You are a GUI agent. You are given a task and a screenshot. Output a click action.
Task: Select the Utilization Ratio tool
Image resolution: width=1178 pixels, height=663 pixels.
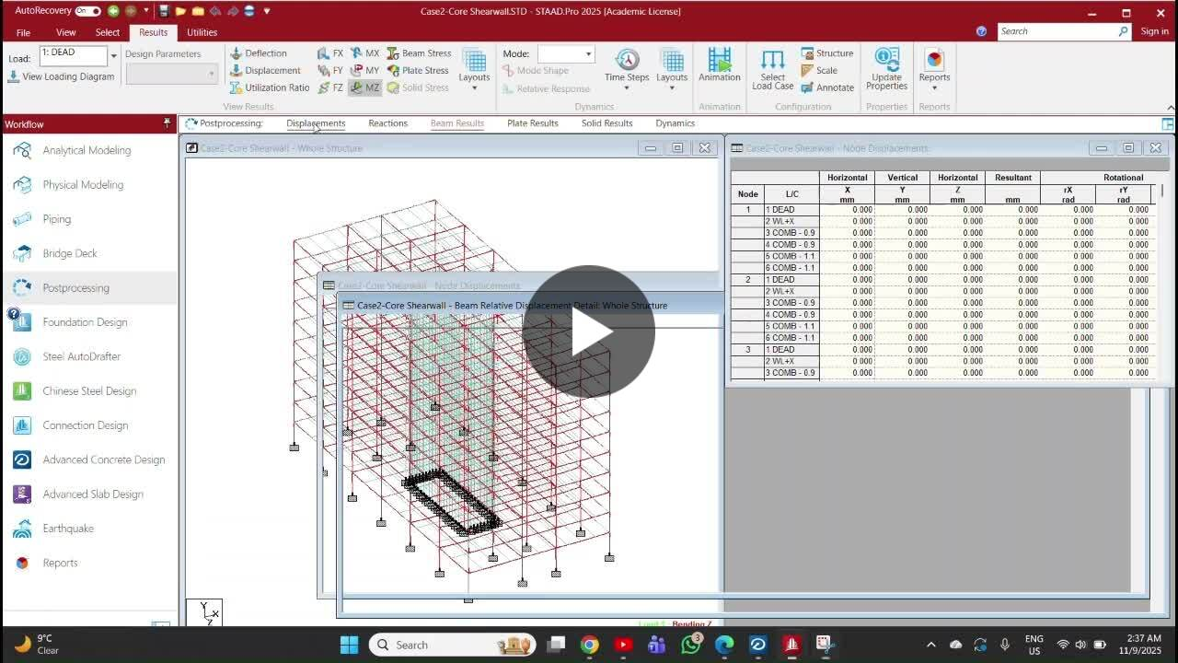point(270,88)
